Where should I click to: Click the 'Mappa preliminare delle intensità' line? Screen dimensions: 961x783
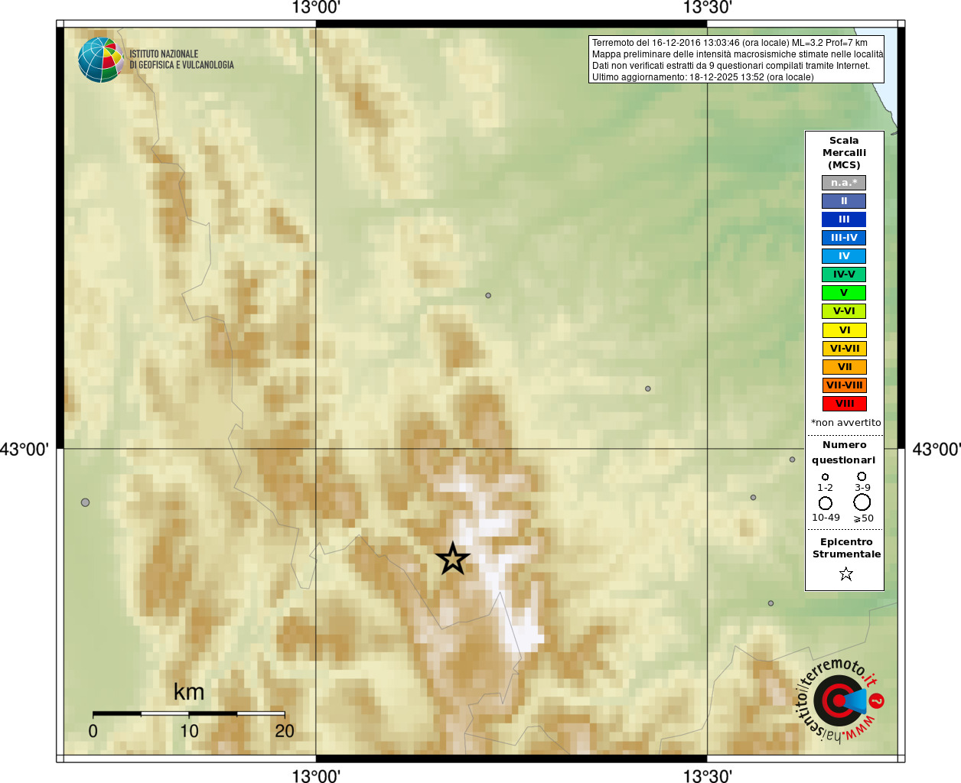(x=738, y=54)
